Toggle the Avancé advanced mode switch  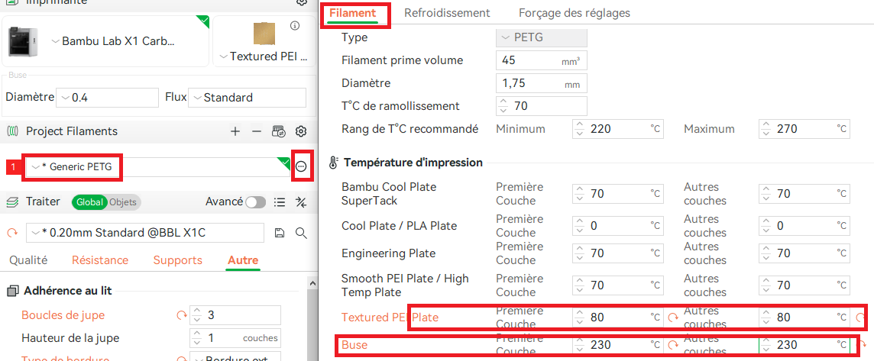click(x=256, y=202)
